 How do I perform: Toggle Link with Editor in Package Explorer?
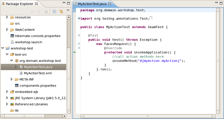pos(61,11)
